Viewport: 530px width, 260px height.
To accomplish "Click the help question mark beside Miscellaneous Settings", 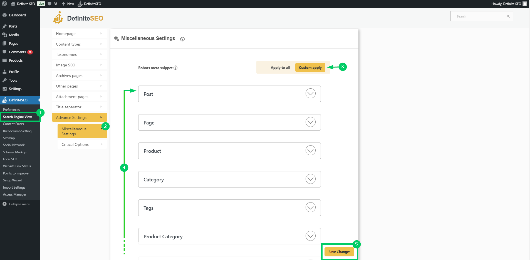I will click(x=182, y=39).
